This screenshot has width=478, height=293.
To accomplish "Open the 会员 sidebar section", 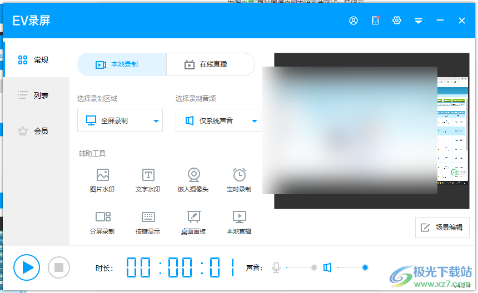I will coord(36,131).
